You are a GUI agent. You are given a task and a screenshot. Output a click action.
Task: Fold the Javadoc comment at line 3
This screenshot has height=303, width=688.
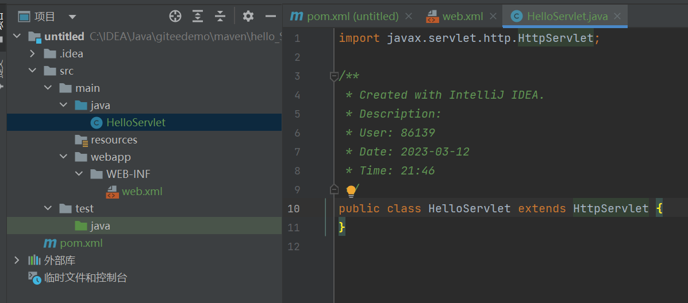(334, 77)
